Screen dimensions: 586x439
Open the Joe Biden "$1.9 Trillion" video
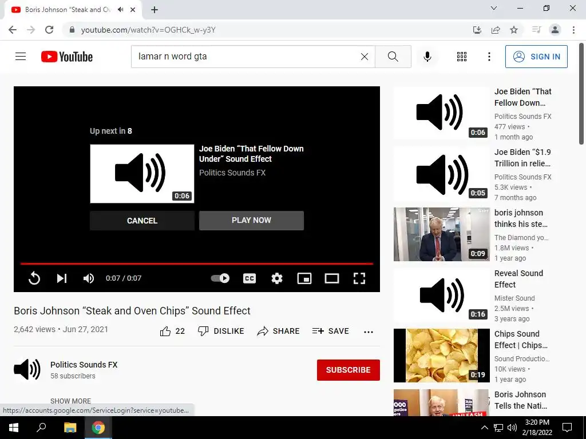522,158
